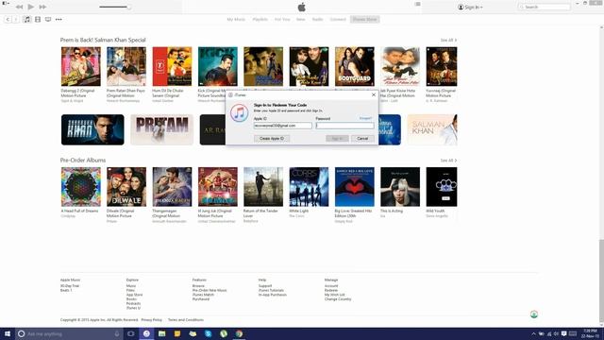Open the White Light by The Corrs cover

(309, 187)
